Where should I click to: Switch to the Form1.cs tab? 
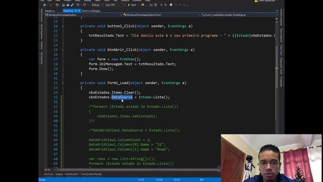(x=68, y=11)
